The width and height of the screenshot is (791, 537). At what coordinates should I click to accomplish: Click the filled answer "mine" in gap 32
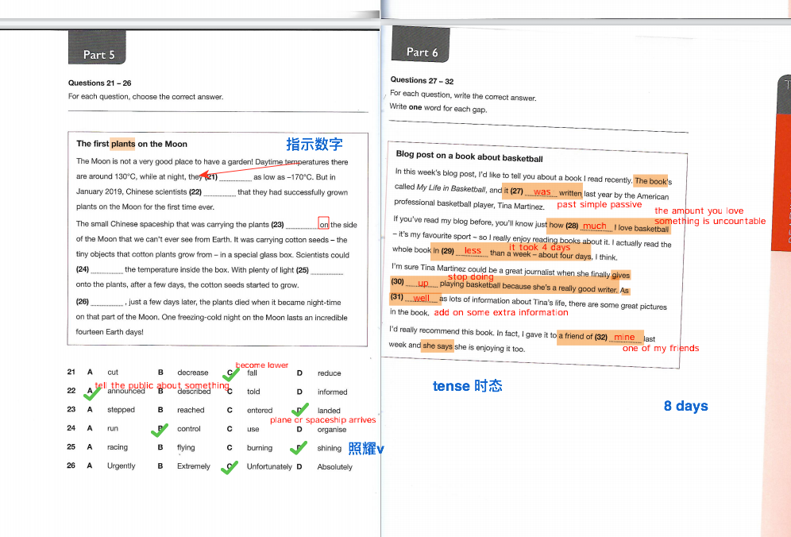click(624, 337)
